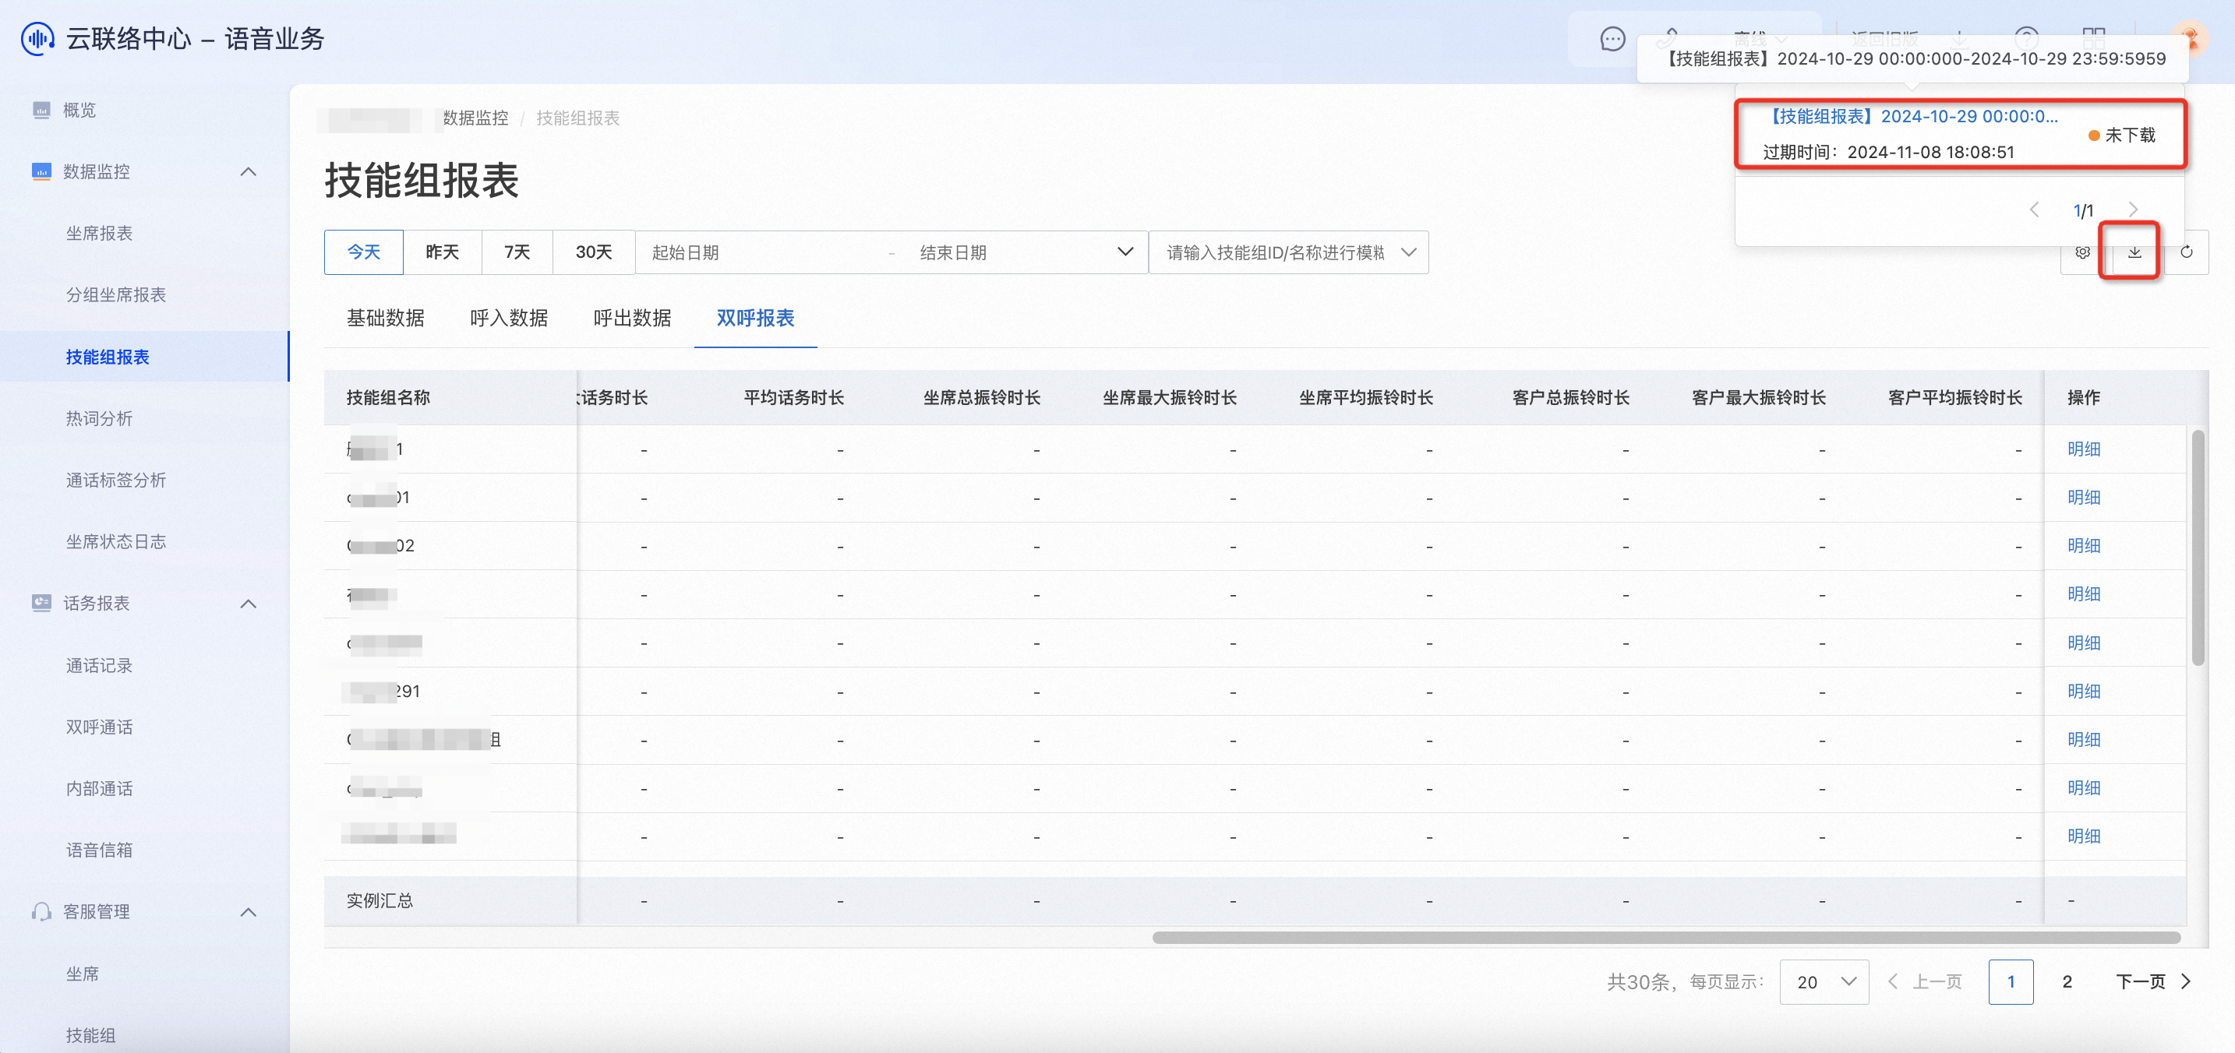
Task: Go to page 2 of results
Action: click(2067, 982)
